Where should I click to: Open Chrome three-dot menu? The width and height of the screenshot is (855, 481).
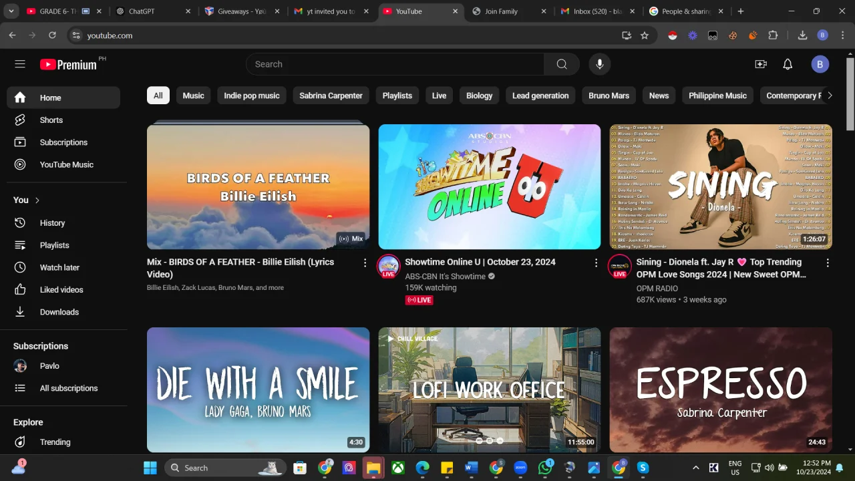842,35
